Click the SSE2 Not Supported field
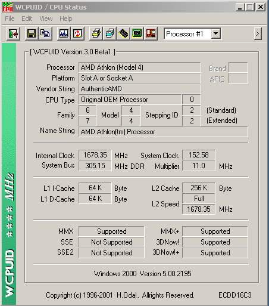The height and width of the screenshot is (306, 269). click(x=111, y=253)
